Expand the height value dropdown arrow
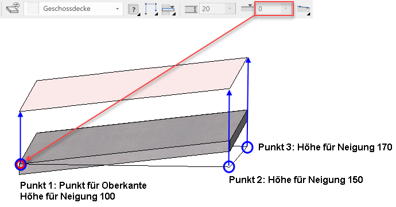Viewport: 396px width, 207px height. [x=286, y=9]
